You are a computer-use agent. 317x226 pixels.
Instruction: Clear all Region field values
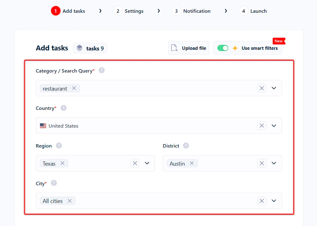(x=135, y=163)
